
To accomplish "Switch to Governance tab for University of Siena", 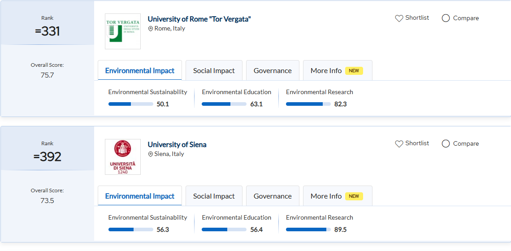I will pos(273,196).
